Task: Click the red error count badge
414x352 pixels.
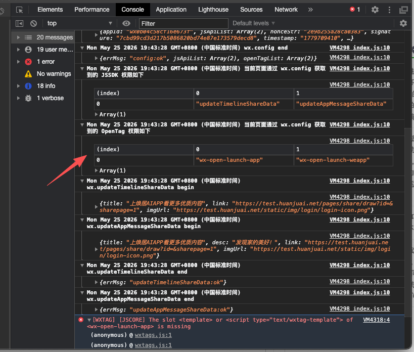Action: coord(355,10)
